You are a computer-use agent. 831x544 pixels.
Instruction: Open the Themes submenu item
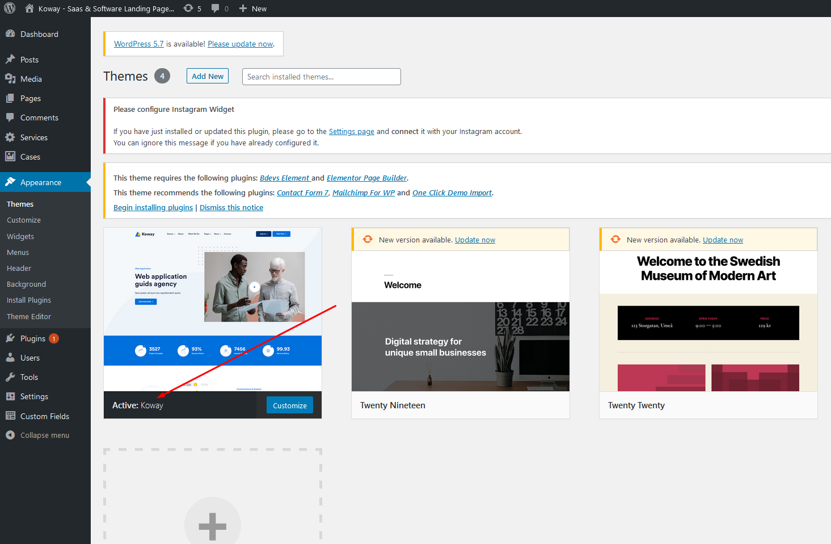click(x=20, y=204)
